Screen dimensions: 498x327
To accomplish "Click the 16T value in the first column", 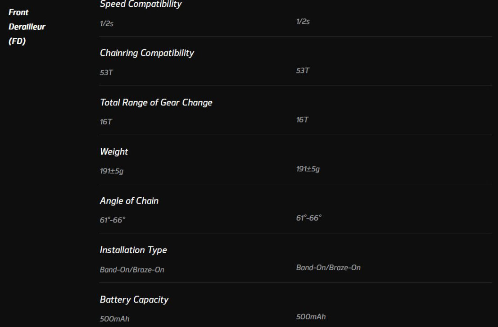I will coord(106,122).
